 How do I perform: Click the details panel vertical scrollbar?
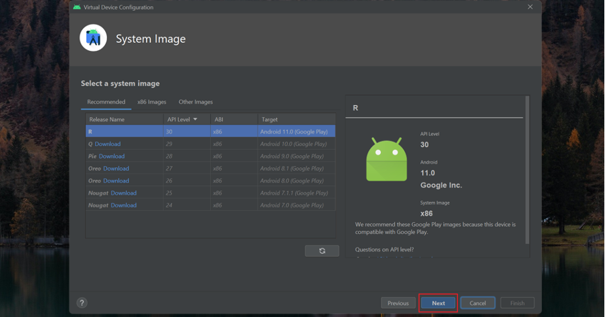tap(527, 170)
